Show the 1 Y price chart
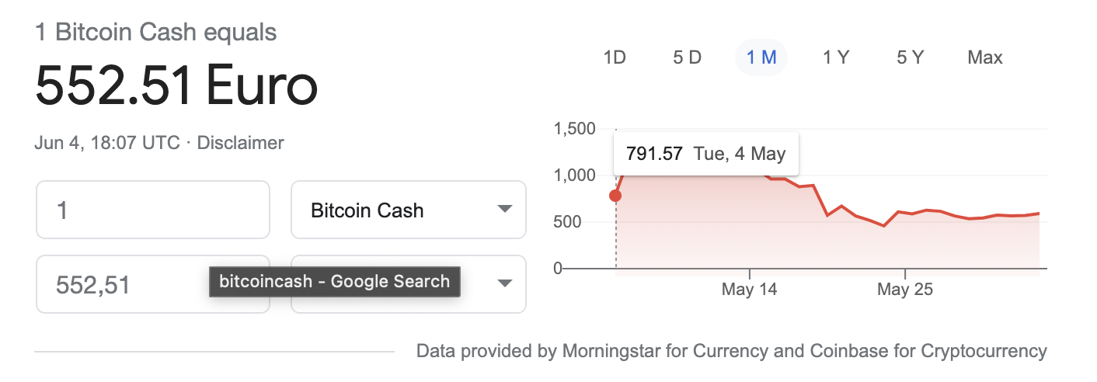 (836, 57)
